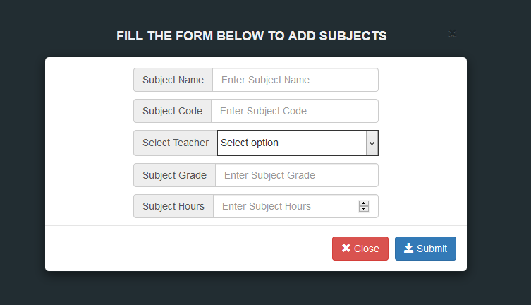The width and height of the screenshot is (531, 305).
Task: Increase Subject Hours with the up arrow
Action: [x=364, y=203]
